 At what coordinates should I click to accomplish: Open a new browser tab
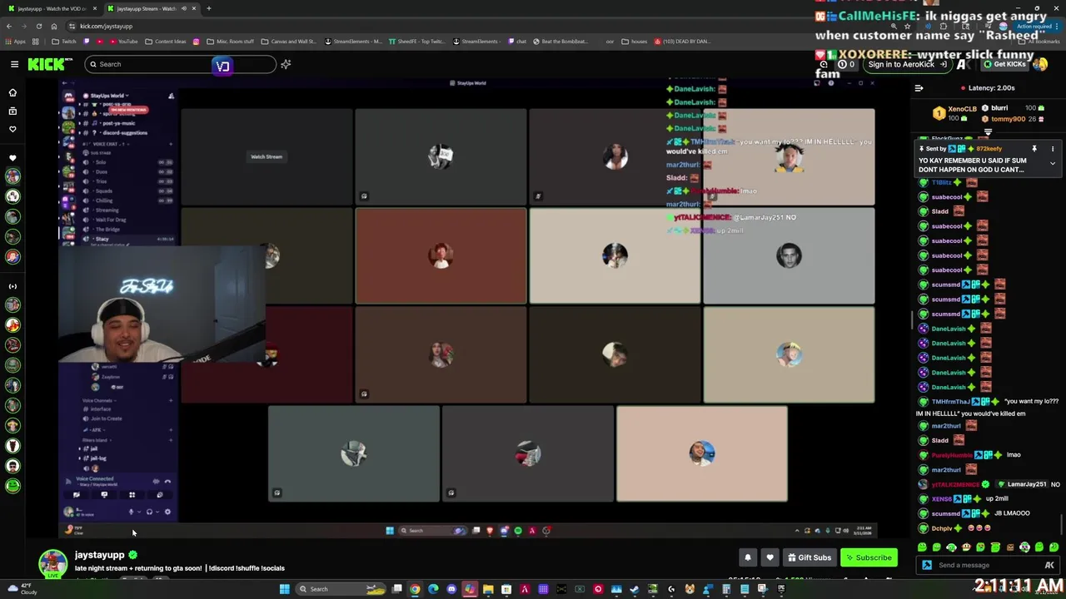click(208, 8)
